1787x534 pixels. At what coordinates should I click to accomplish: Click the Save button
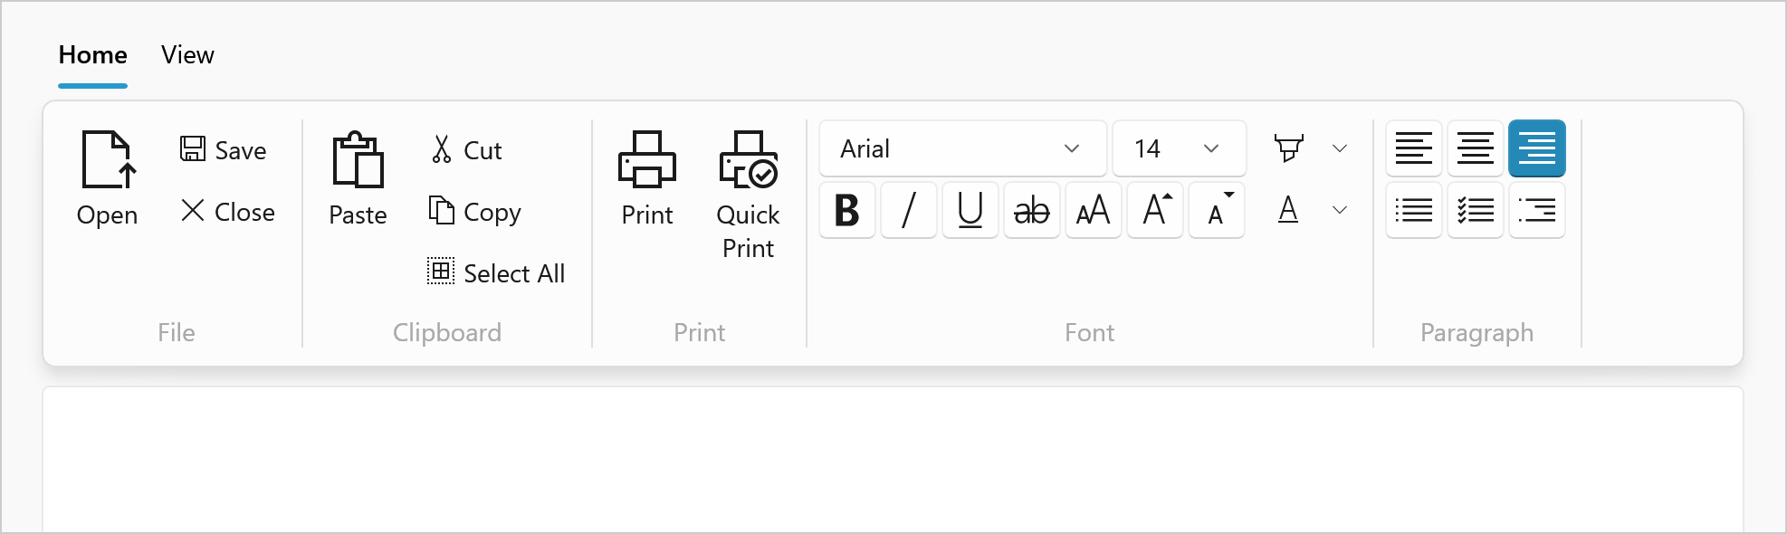coord(224,150)
